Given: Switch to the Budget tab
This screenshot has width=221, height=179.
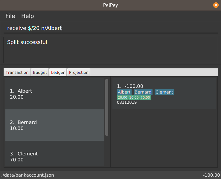Looking at the screenshot, I should [40, 72].
